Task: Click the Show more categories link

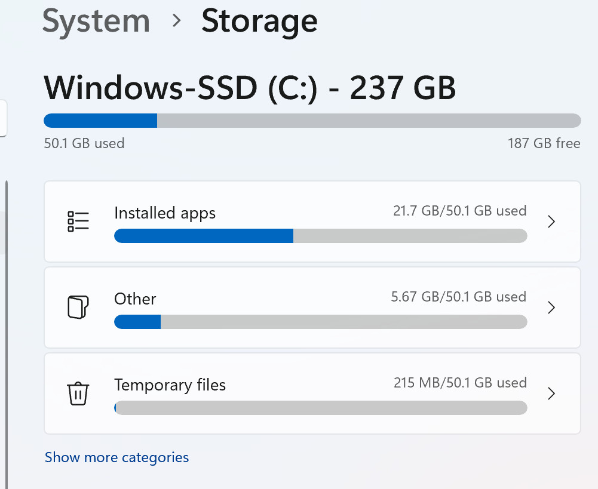Action: (116, 457)
